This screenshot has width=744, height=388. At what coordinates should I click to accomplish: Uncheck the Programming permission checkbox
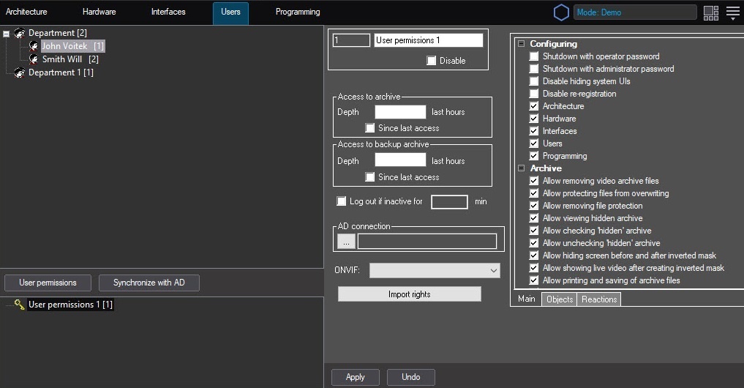tap(534, 156)
